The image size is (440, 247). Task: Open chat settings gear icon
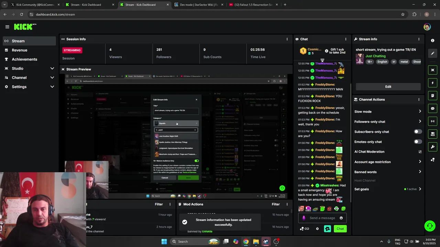(x=317, y=229)
